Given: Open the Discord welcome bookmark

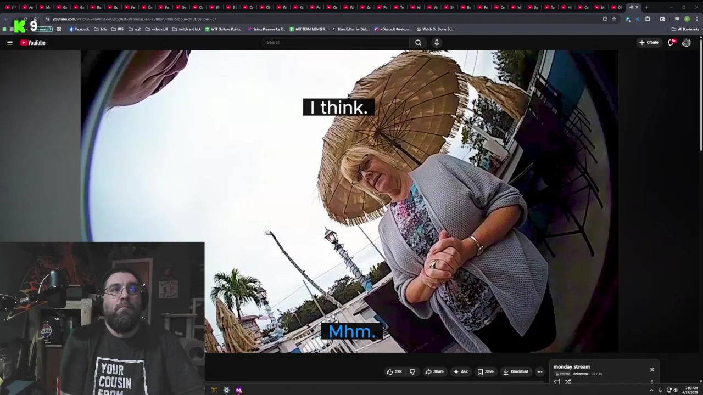Looking at the screenshot, I should [x=393, y=29].
